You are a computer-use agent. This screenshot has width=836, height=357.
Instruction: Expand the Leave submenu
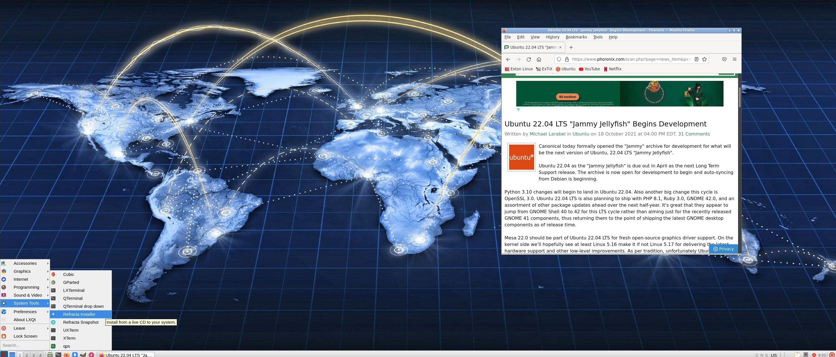click(19, 328)
